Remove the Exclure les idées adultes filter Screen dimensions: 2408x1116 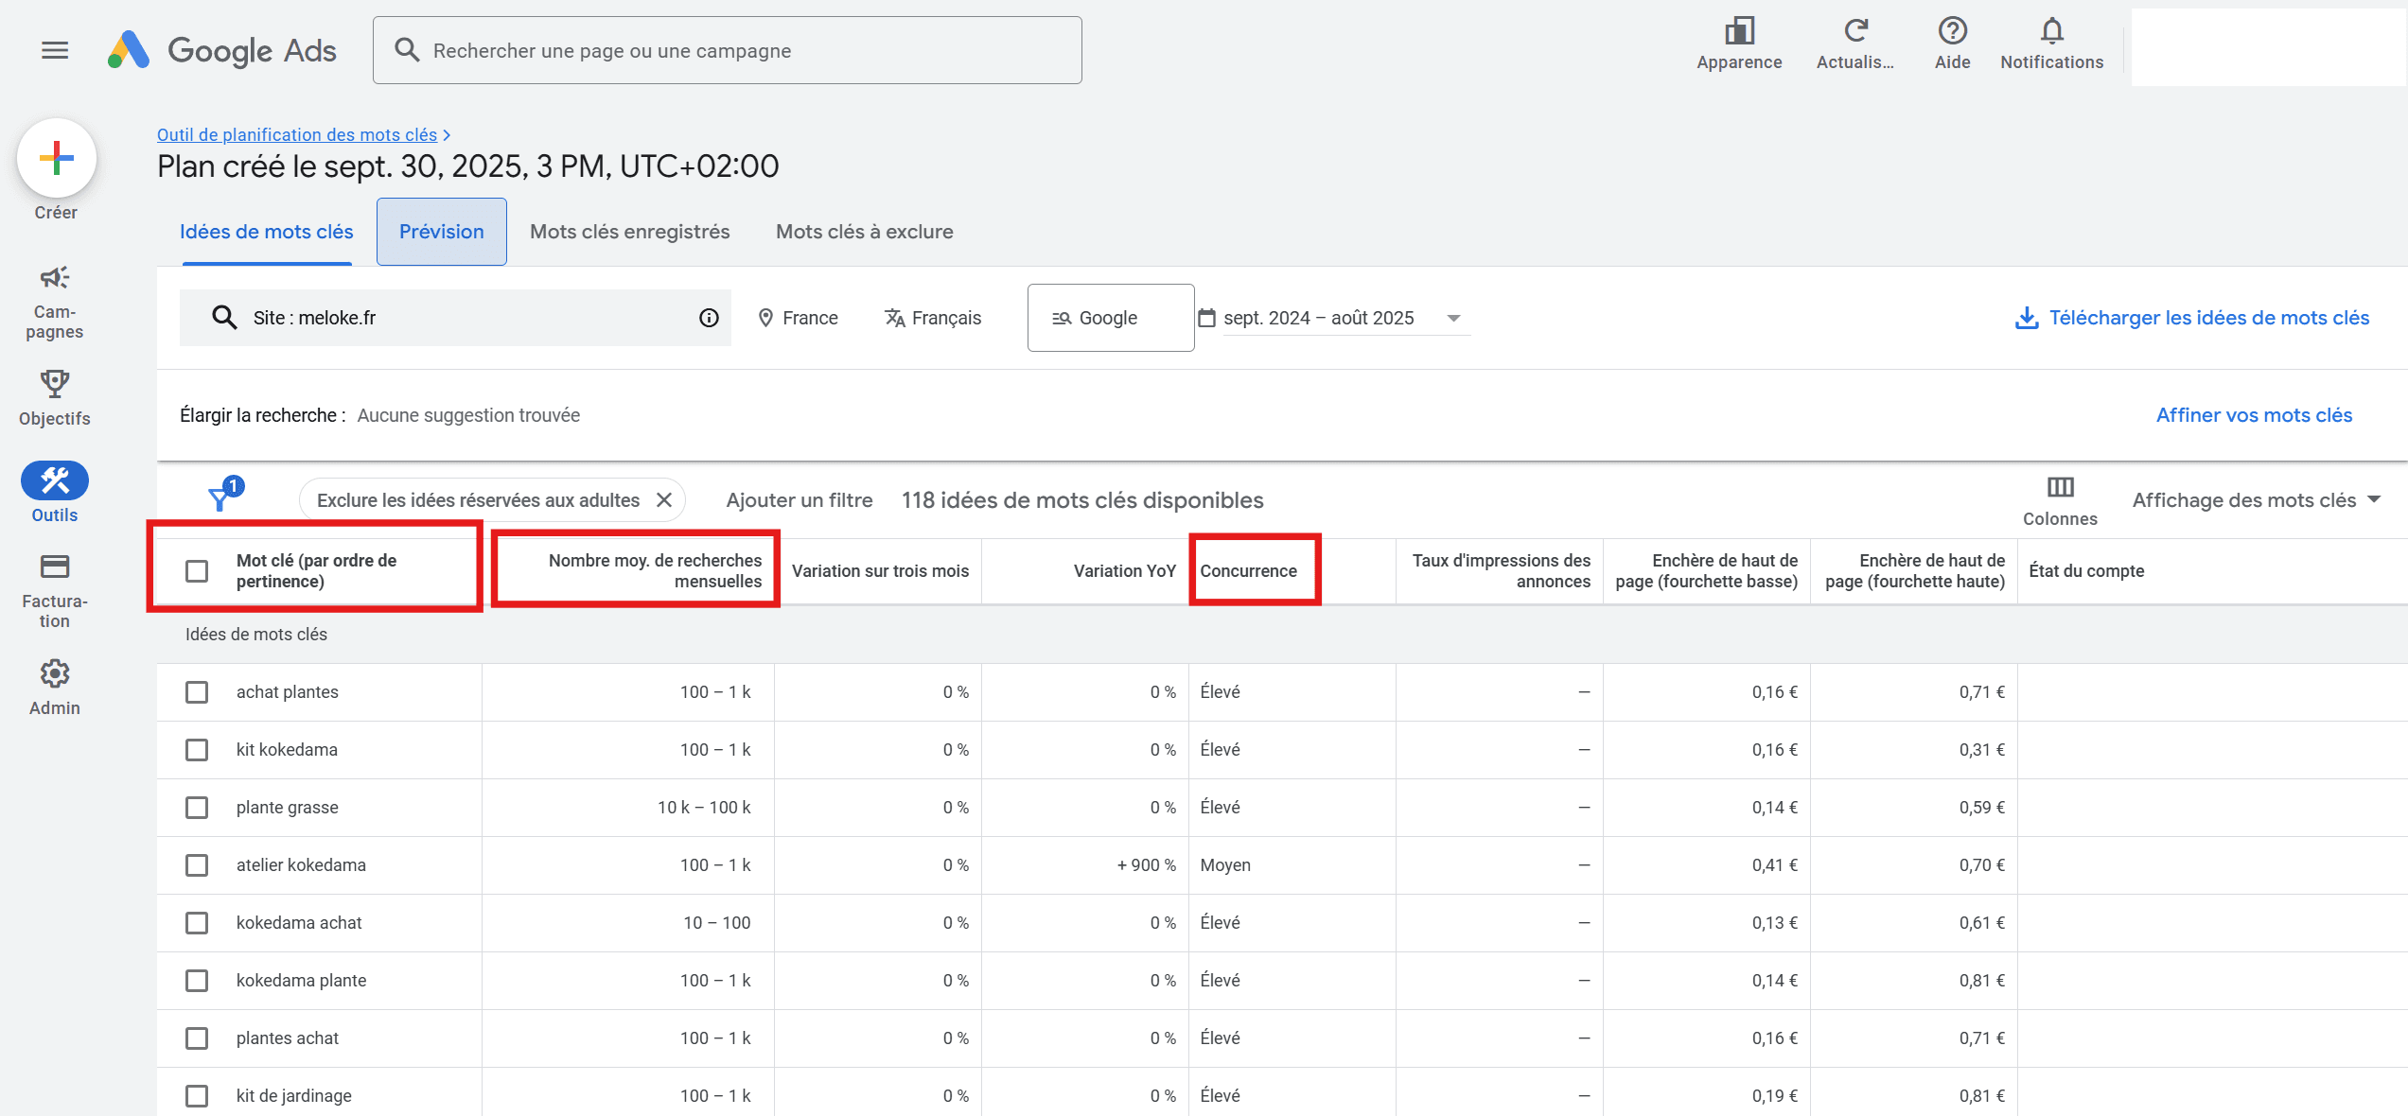click(664, 500)
